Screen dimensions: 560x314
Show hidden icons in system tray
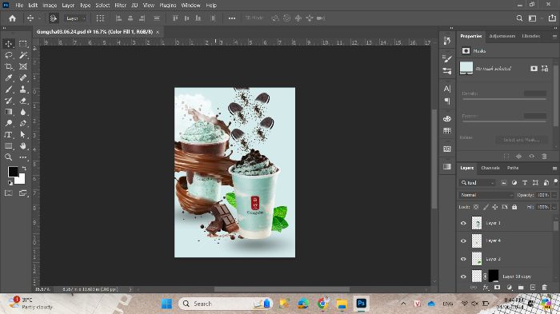point(403,304)
